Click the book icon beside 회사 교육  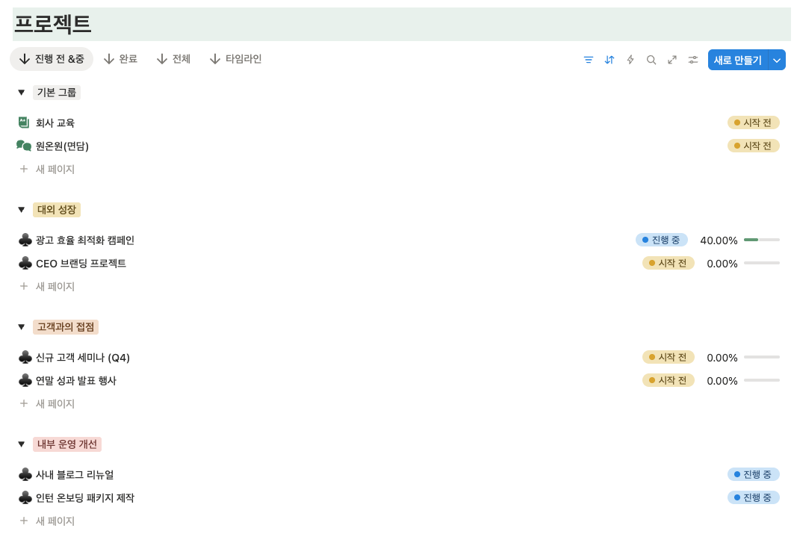coord(23,122)
